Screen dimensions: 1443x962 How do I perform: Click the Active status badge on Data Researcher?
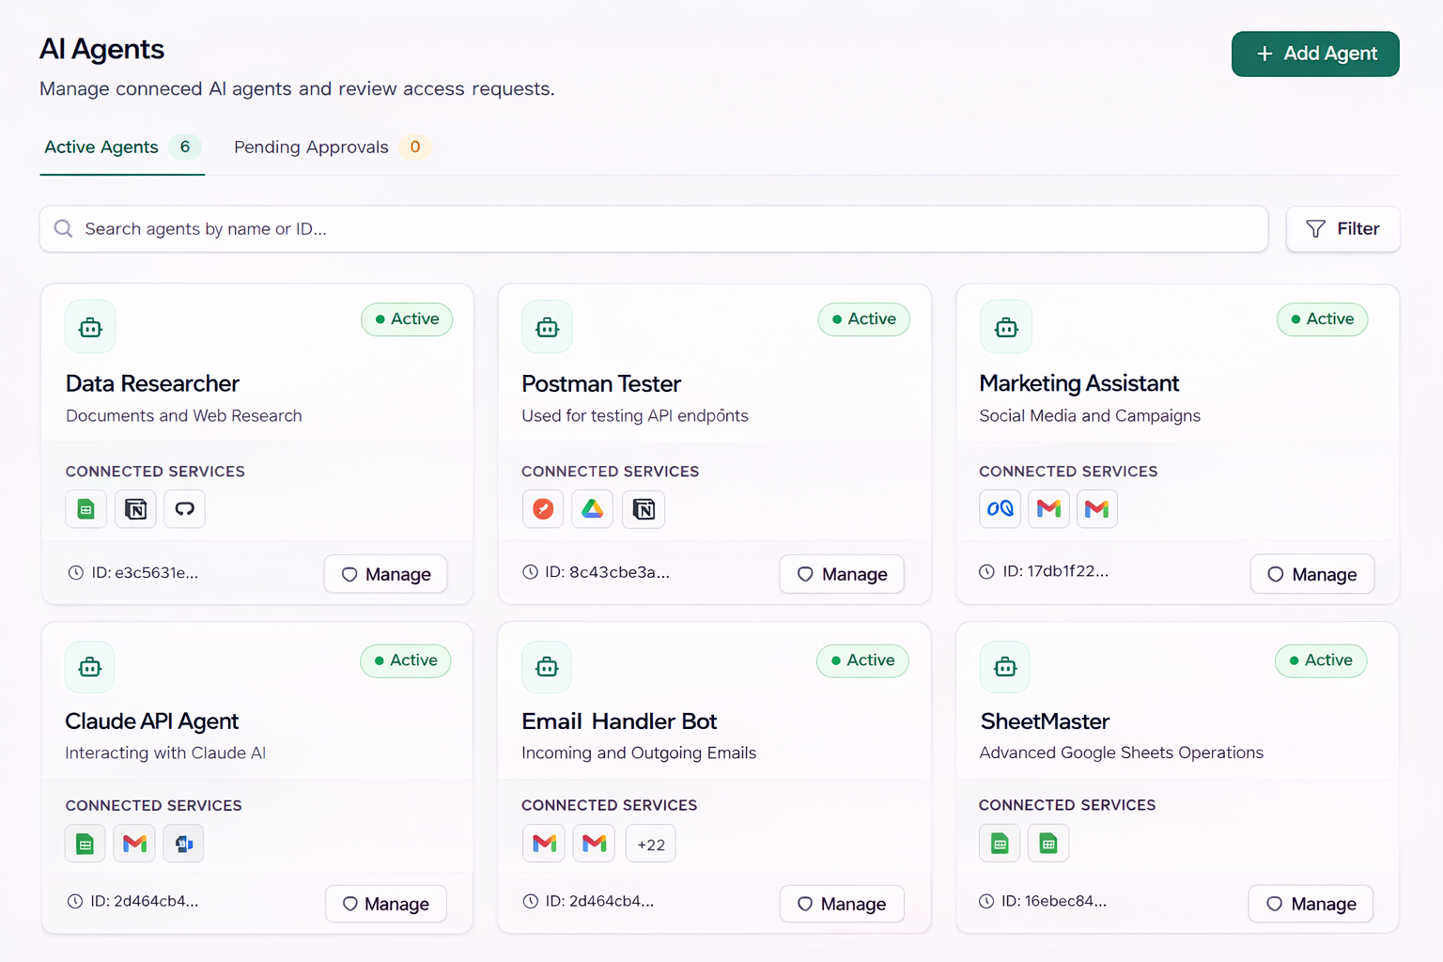point(407,319)
